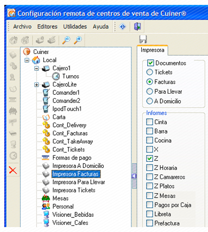Click the zoom out magnifier icon
Viewport: 208px width, 232px height.
click(66, 40)
